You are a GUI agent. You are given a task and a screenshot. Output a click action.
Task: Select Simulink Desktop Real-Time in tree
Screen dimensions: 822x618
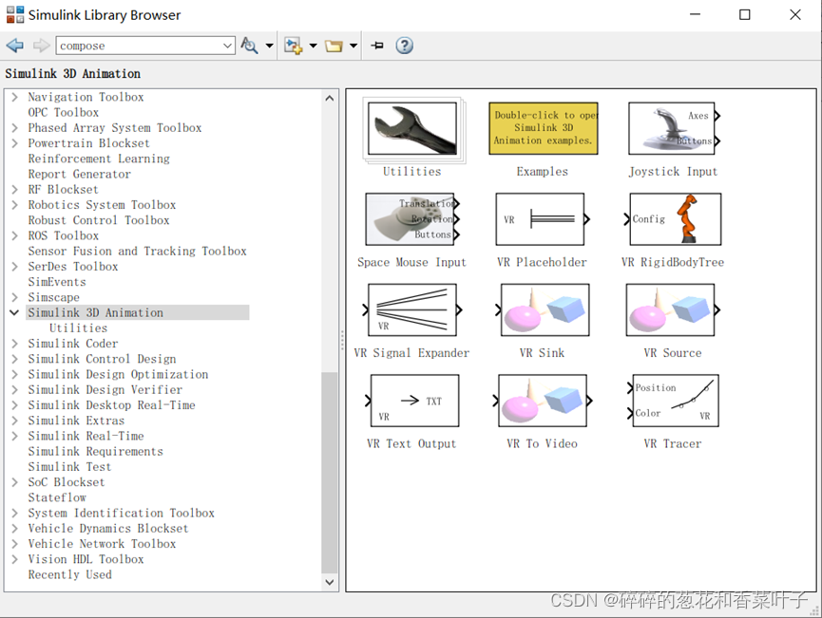[x=112, y=404]
